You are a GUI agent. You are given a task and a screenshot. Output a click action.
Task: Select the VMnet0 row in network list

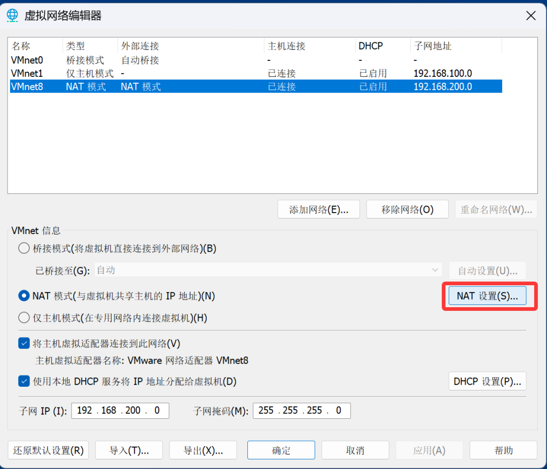27,60
